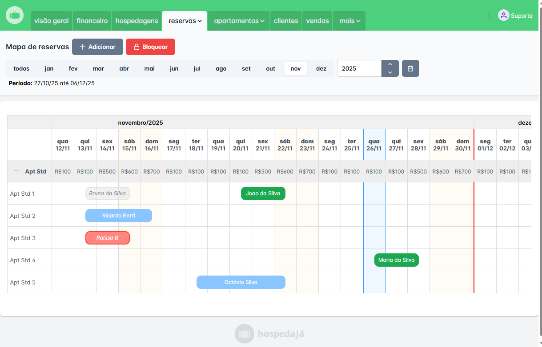Expand the mais menu
Image resolution: width=542 pixels, height=347 pixels.
pos(349,21)
